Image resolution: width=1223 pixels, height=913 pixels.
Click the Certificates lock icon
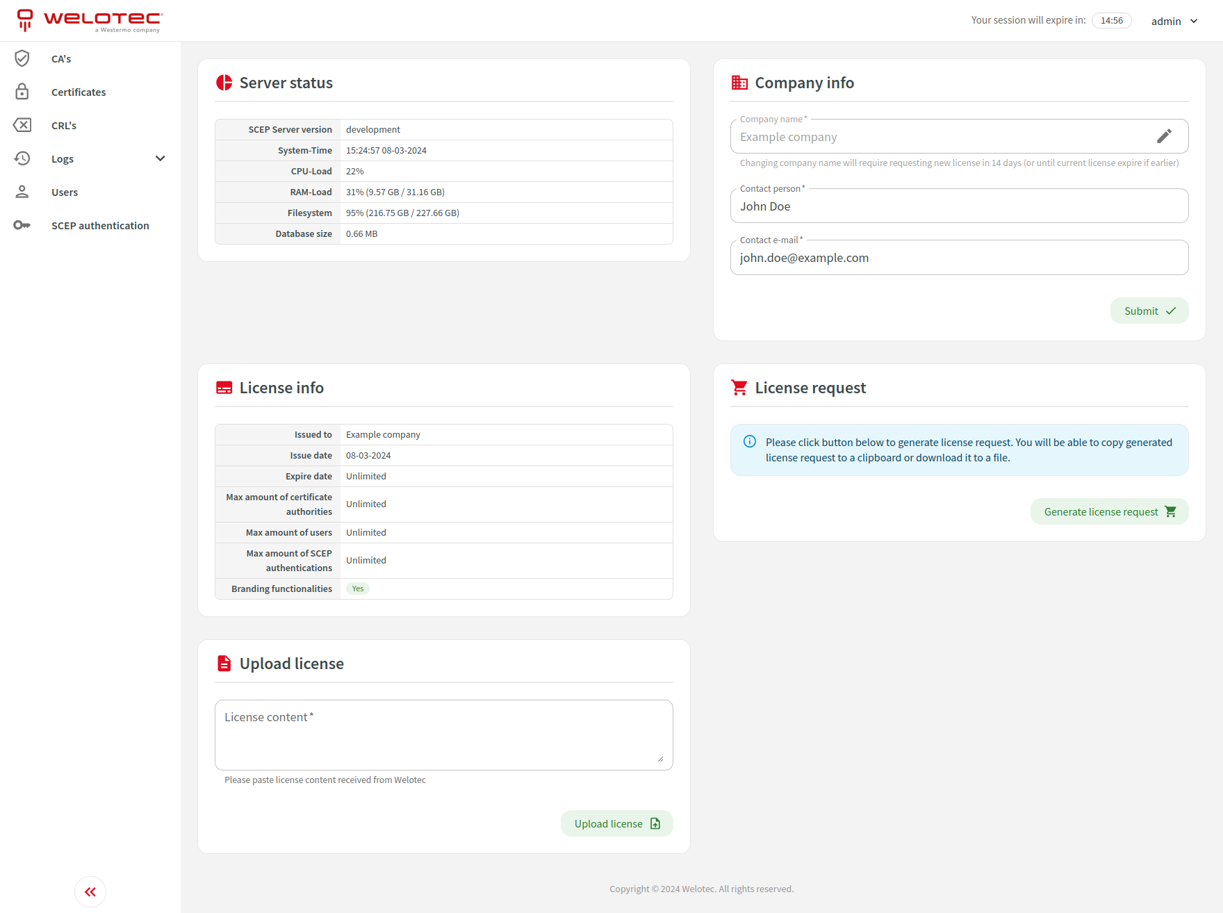(x=22, y=92)
